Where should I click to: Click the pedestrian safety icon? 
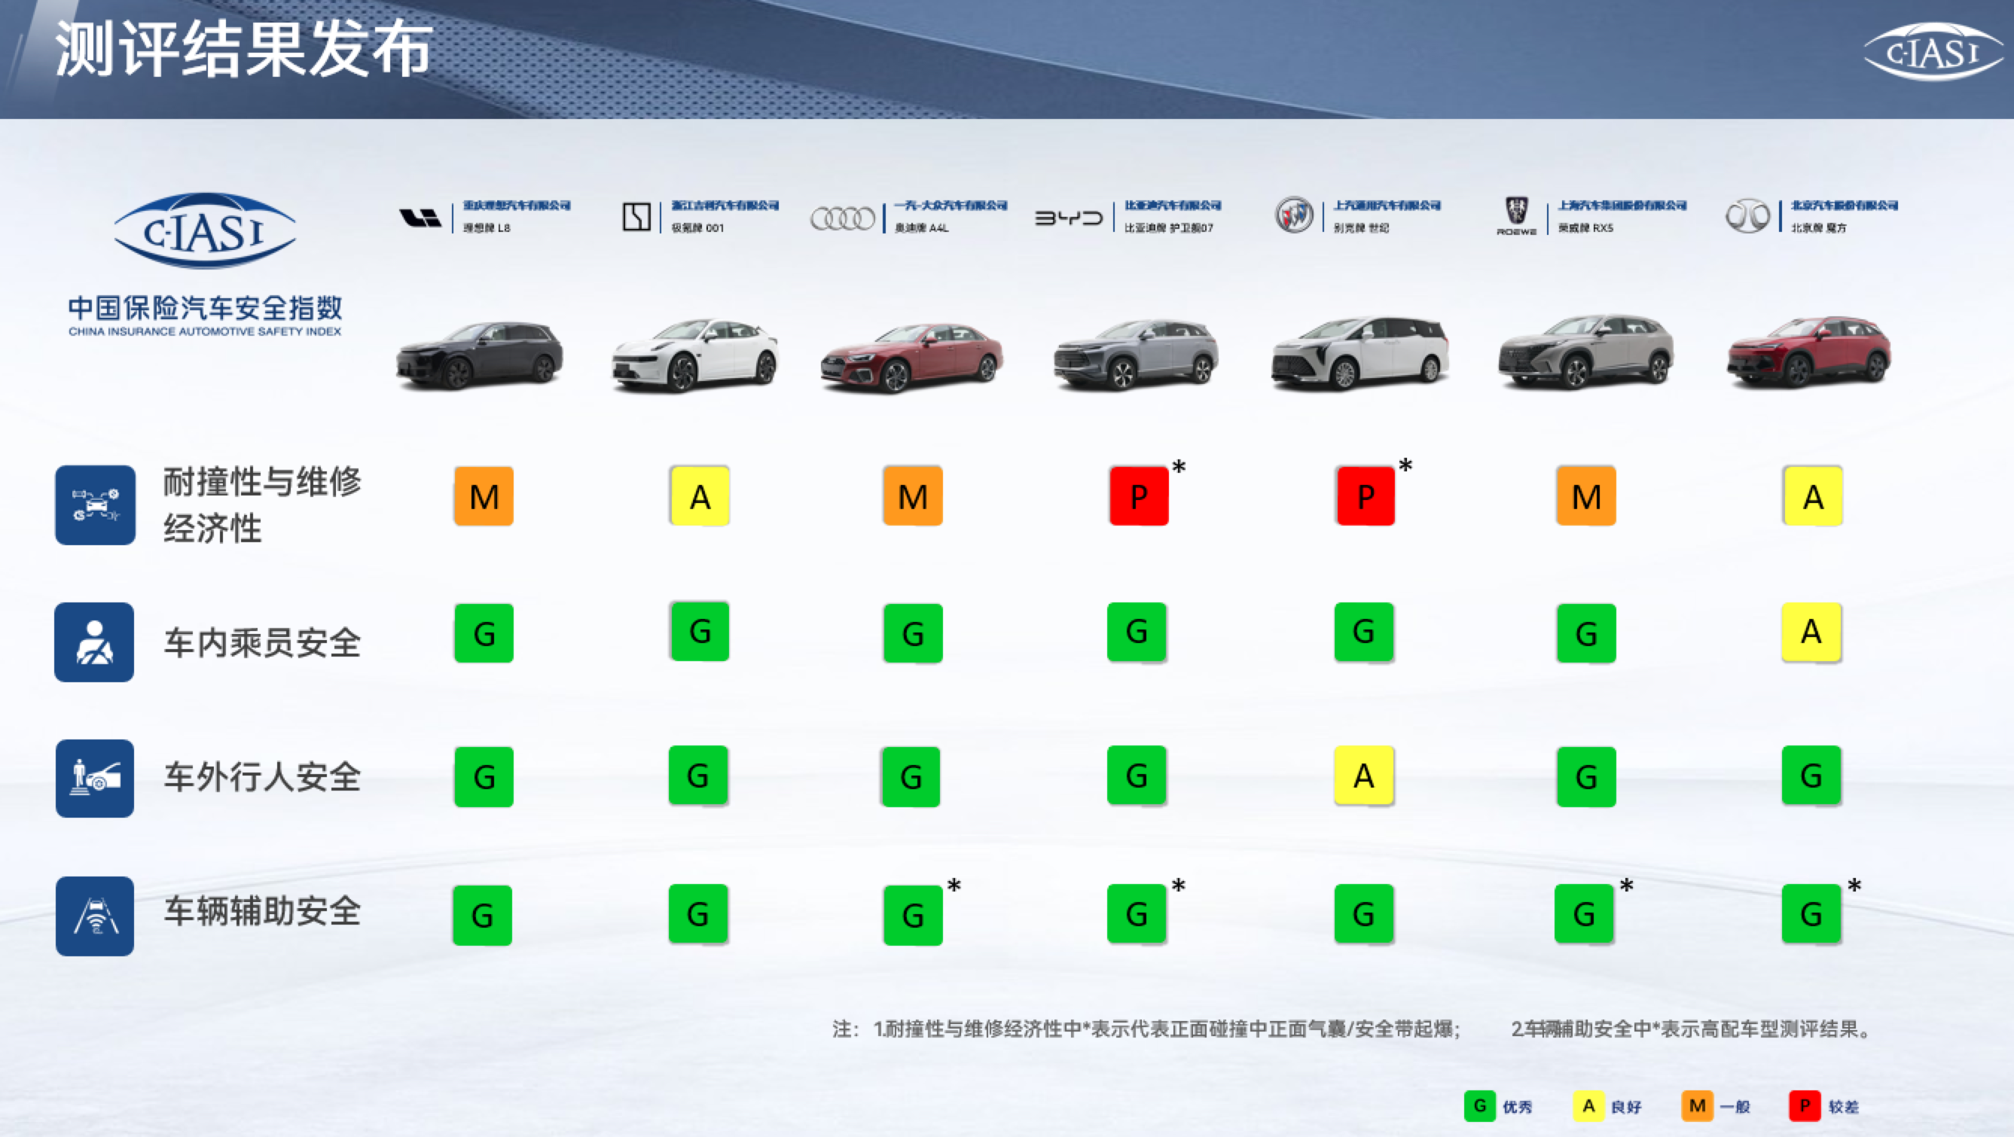point(95,779)
